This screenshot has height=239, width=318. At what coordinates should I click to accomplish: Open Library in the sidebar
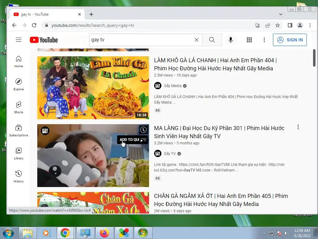[x=19, y=153]
